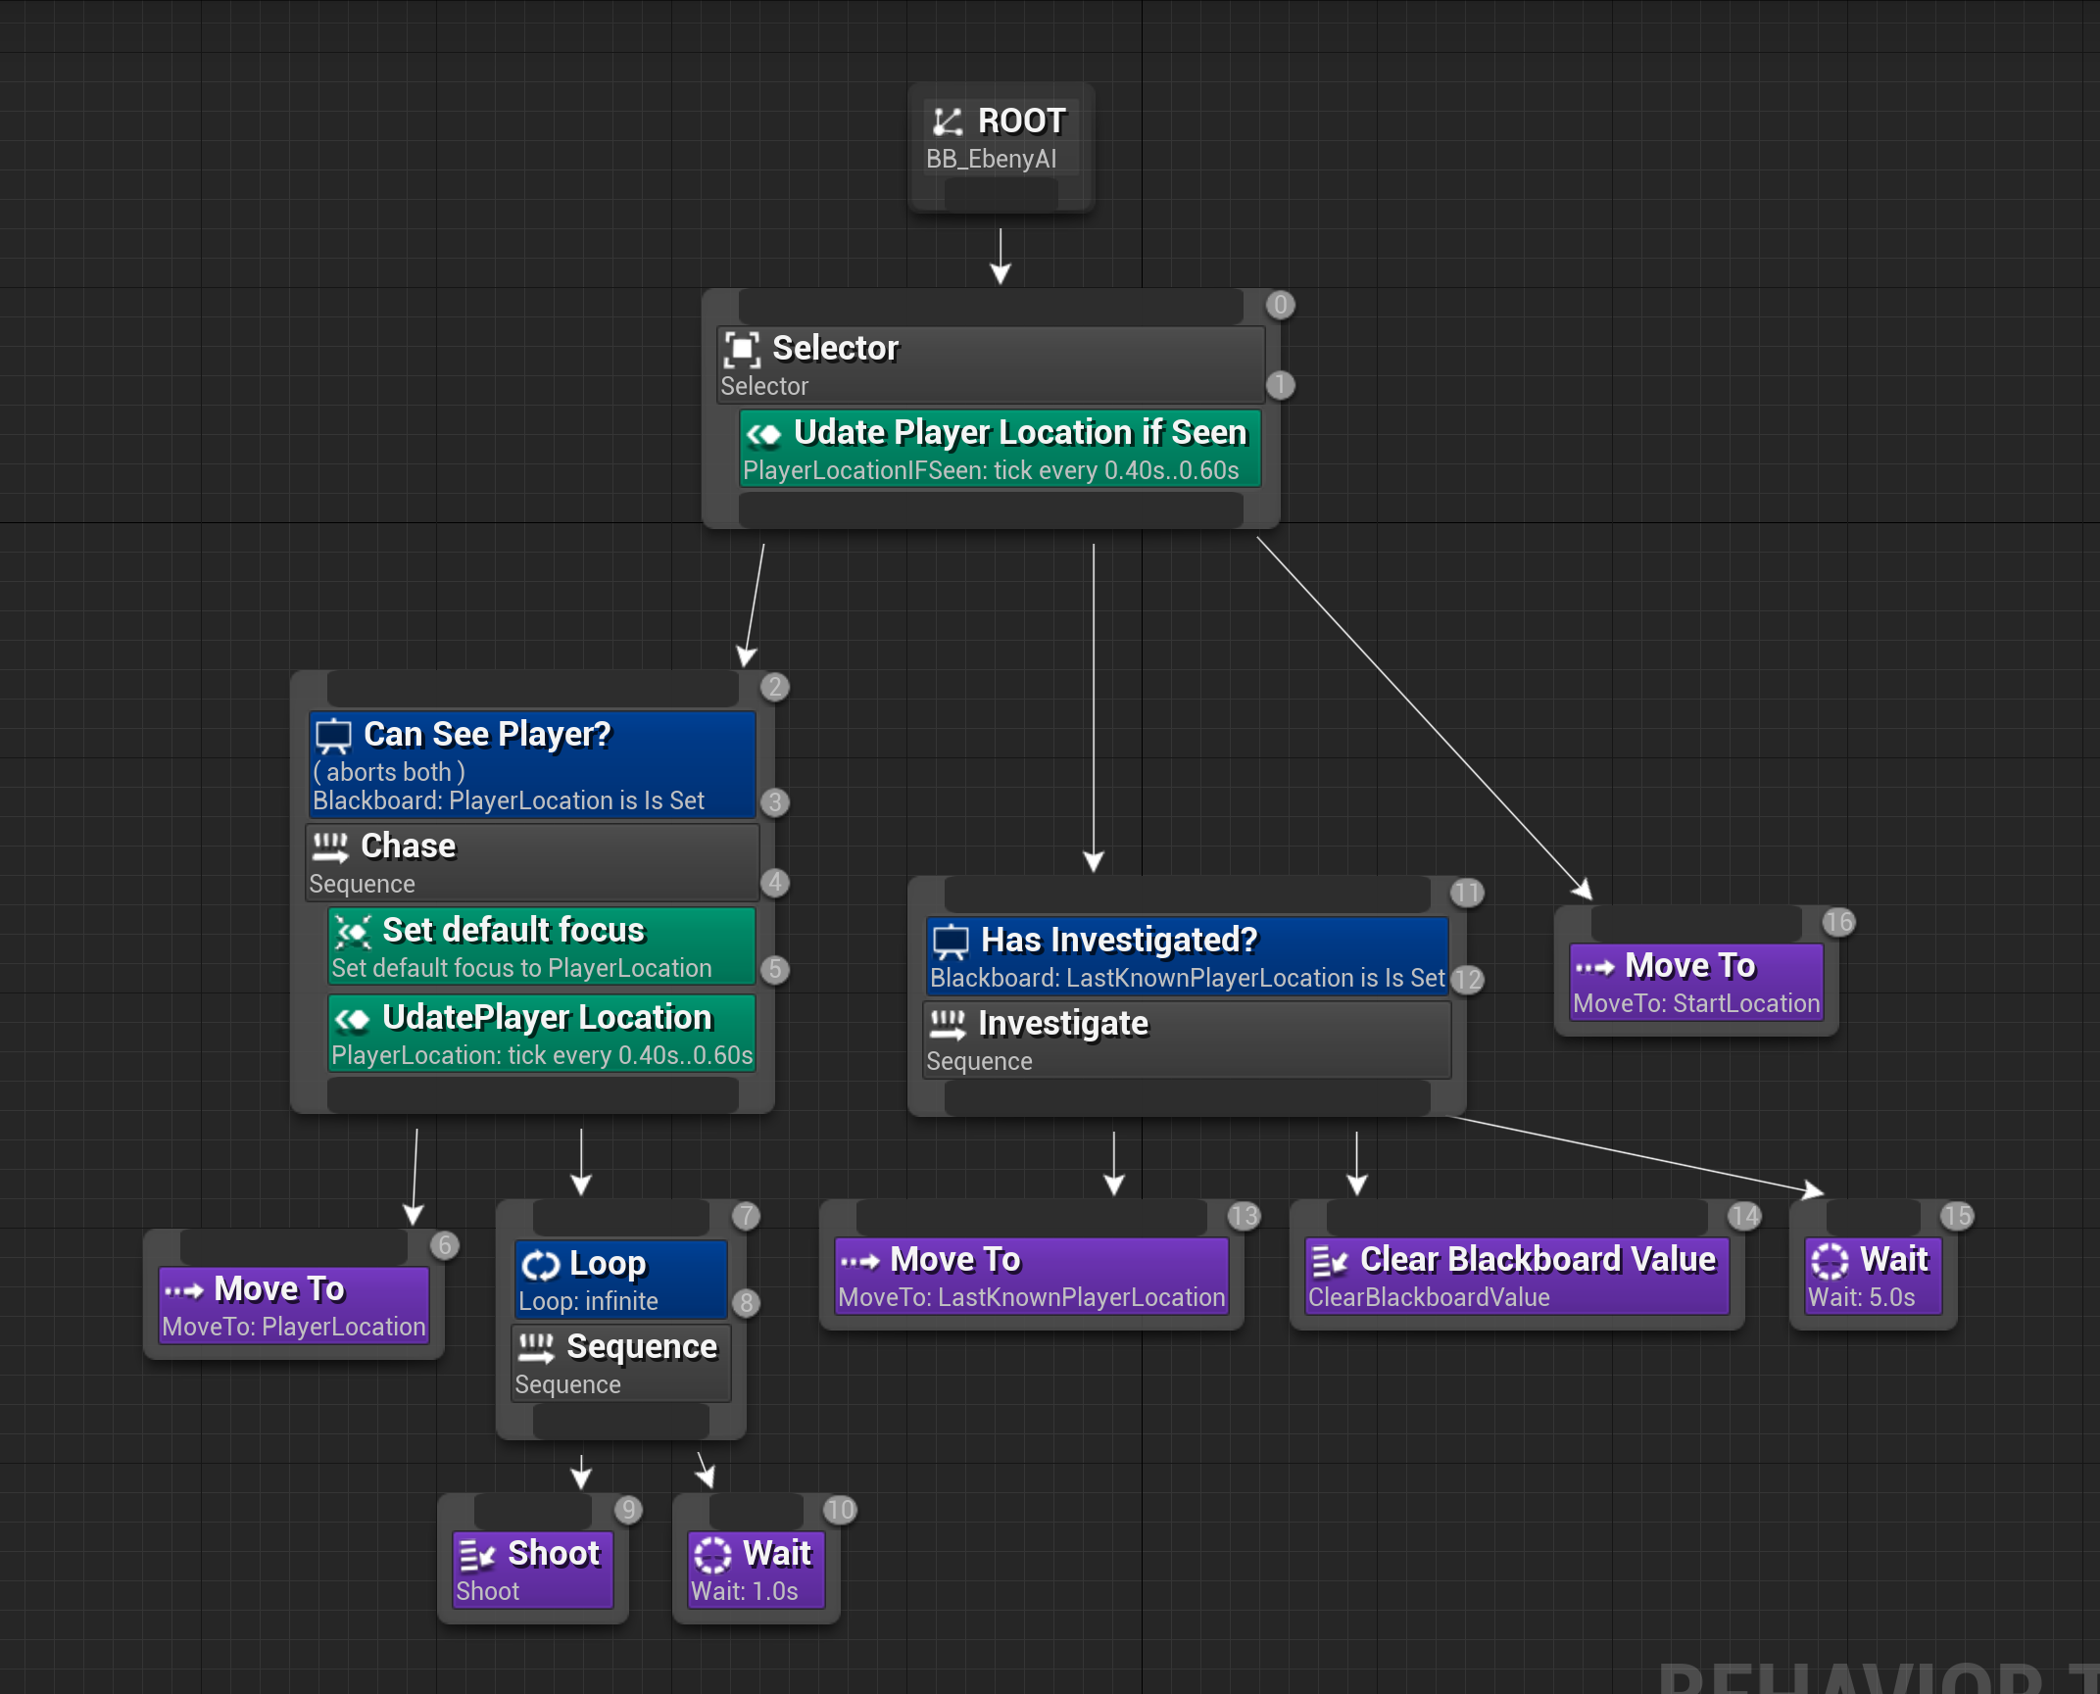Click execution index badge 16
Image resolution: width=2100 pixels, height=1694 pixels.
(1838, 922)
